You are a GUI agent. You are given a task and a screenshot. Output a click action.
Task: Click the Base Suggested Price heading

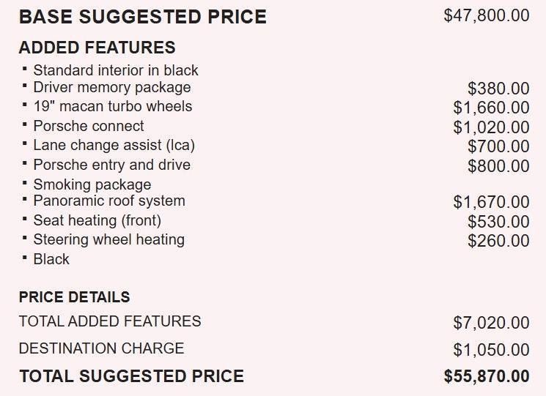coord(142,17)
